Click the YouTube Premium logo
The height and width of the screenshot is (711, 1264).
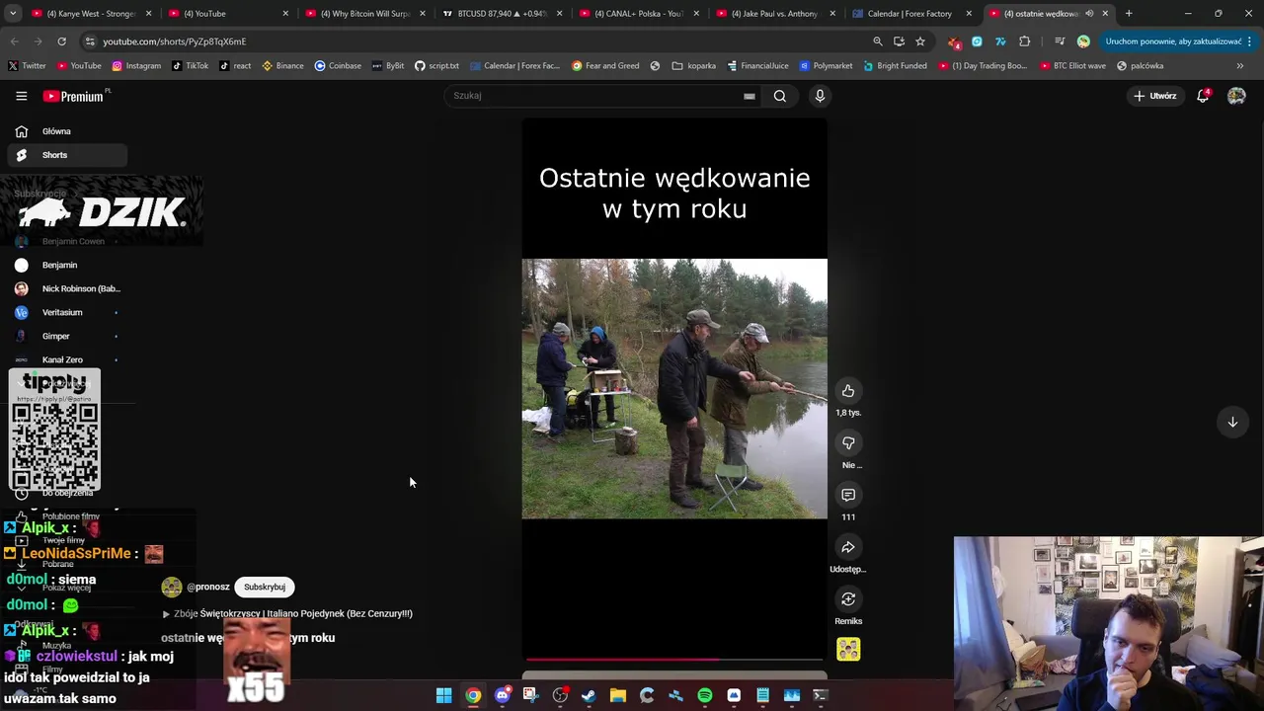[x=73, y=96]
